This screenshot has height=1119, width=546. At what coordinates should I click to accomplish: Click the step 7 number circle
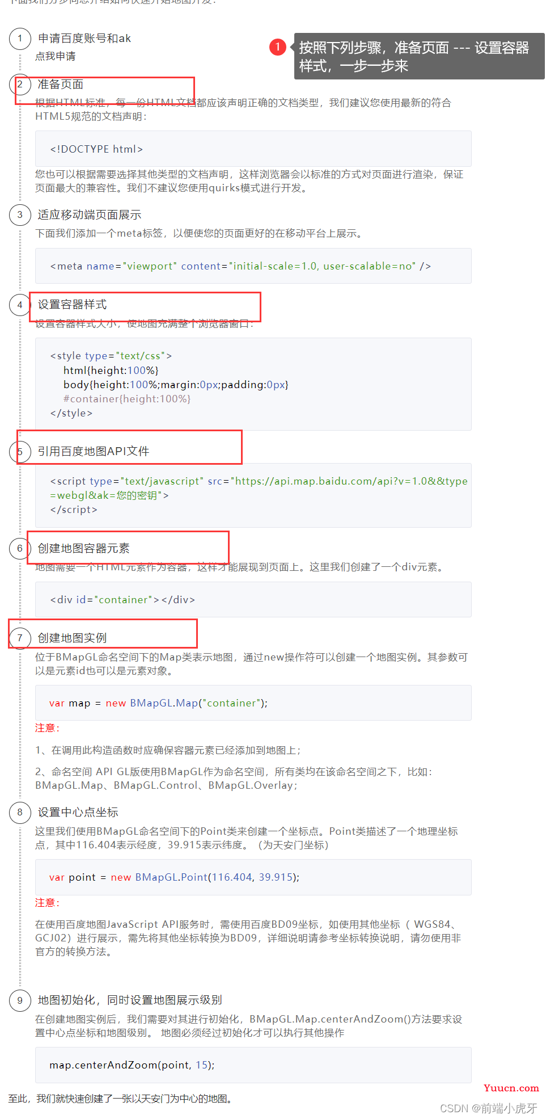(20, 638)
